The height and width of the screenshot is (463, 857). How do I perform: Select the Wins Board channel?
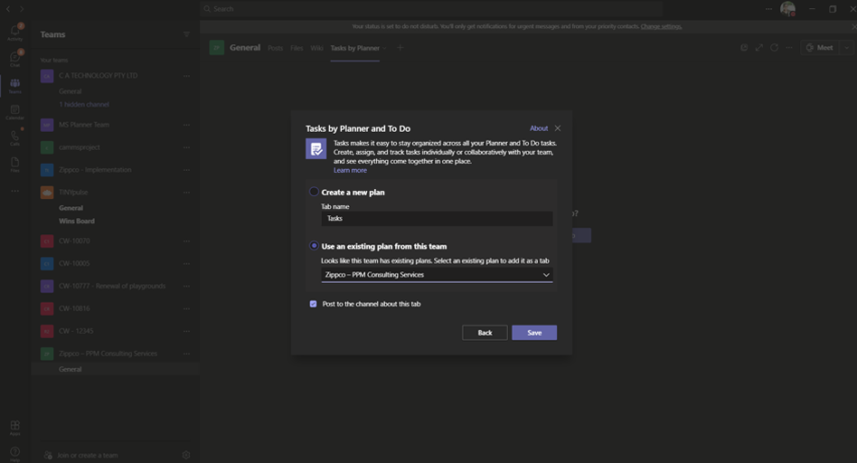(x=77, y=221)
